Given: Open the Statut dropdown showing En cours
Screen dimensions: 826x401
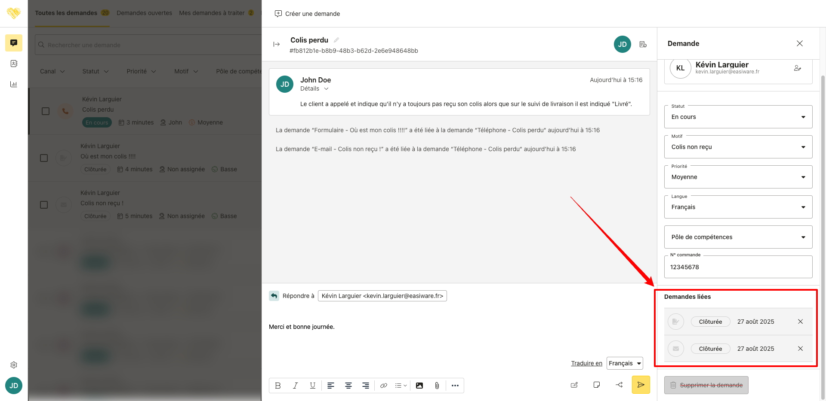Looking at the screenshot, I should point(738,117).
